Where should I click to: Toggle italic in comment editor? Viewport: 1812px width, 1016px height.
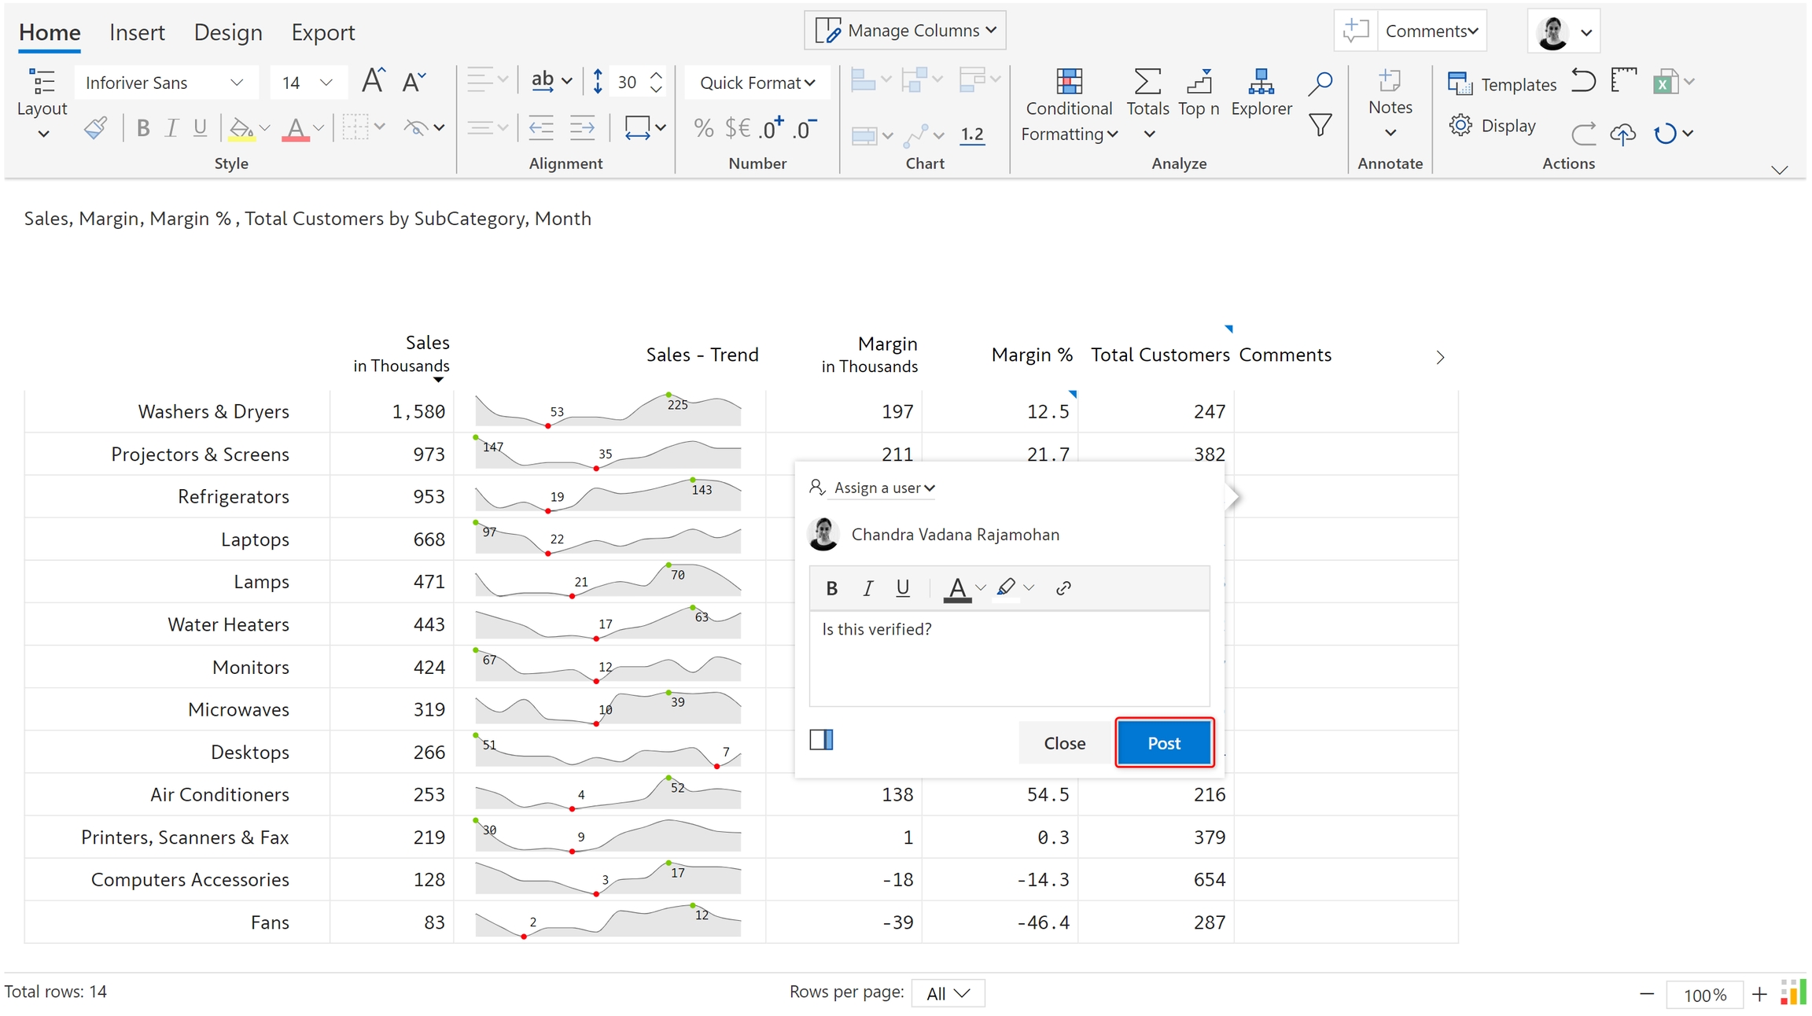coord(867,587)
